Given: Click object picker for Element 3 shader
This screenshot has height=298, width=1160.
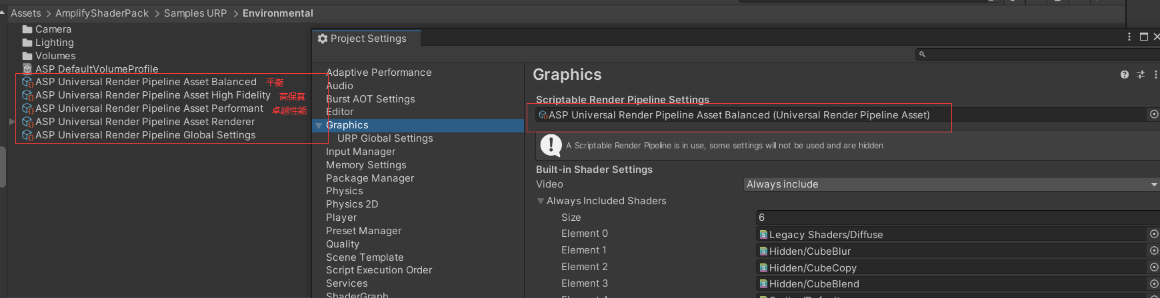Looking at the screenshot, I should pos(1154,284).
